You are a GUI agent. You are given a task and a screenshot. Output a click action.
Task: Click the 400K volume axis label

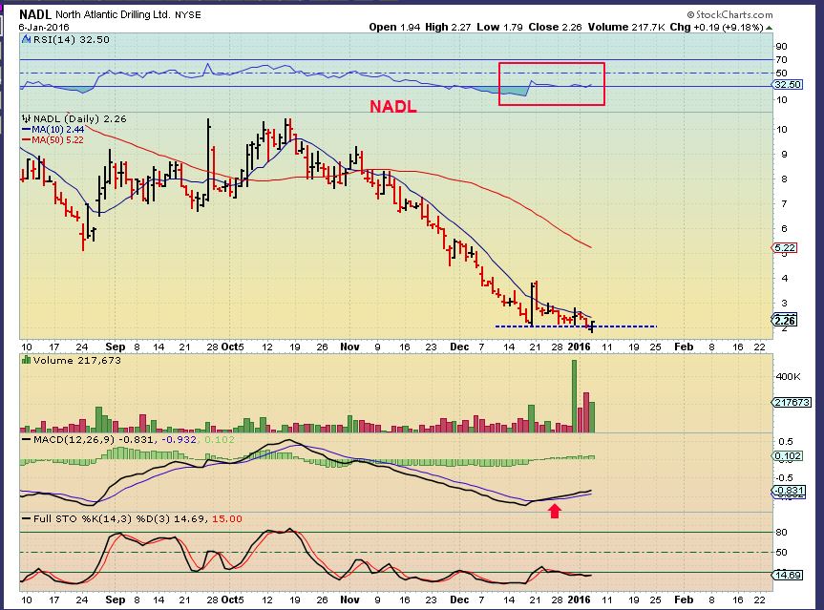(789, 376)
